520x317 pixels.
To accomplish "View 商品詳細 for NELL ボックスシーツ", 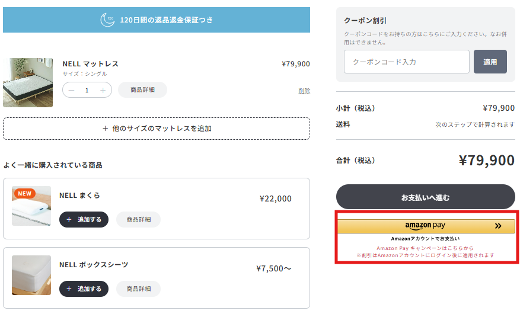I will pyautogui.click(x=139, y=289).
